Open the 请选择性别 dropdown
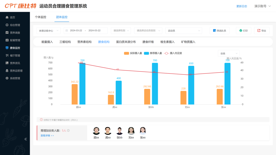Image resolution: width=276 pixels, height=155 pixels. [x=121, y=31]
